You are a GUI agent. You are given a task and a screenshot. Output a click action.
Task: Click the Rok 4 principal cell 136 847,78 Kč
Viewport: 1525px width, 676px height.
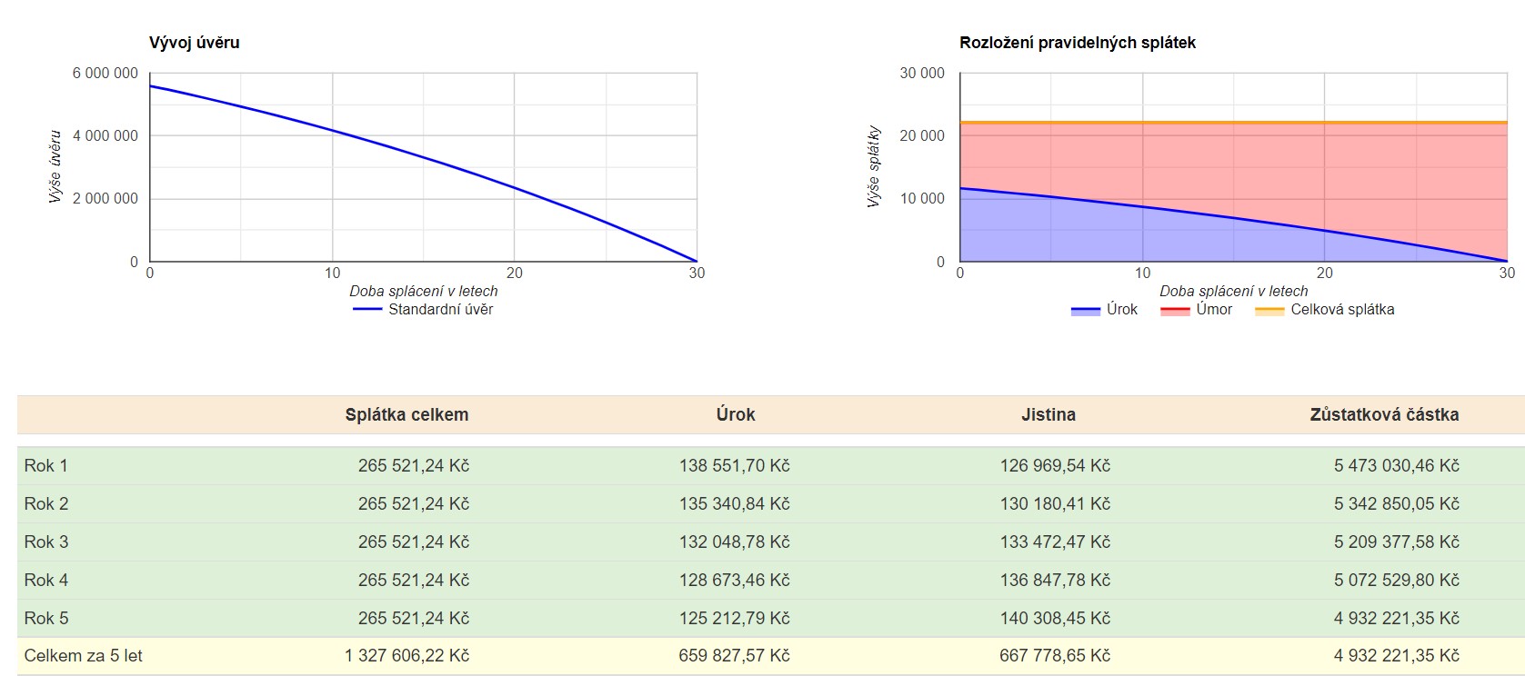1055,581
